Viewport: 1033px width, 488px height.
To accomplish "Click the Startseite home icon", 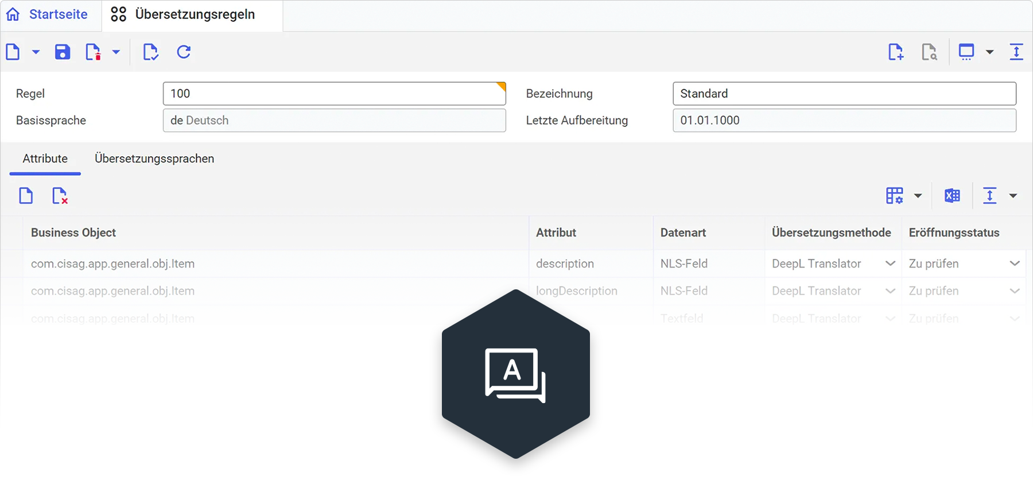I will [x=13, y=14].
